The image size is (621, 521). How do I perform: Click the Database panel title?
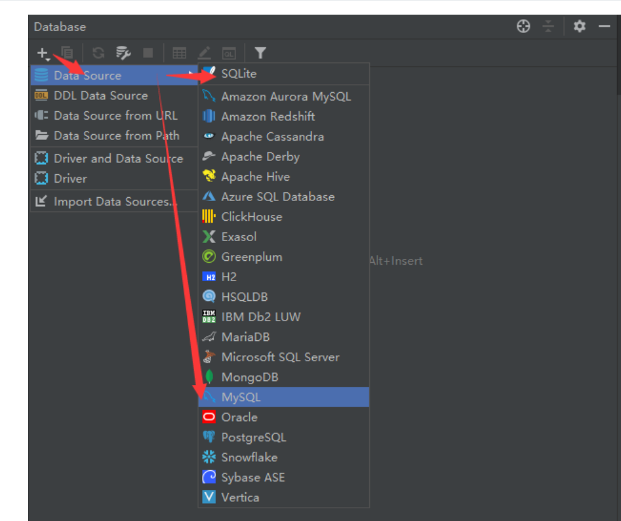click(x=60, y=27)
